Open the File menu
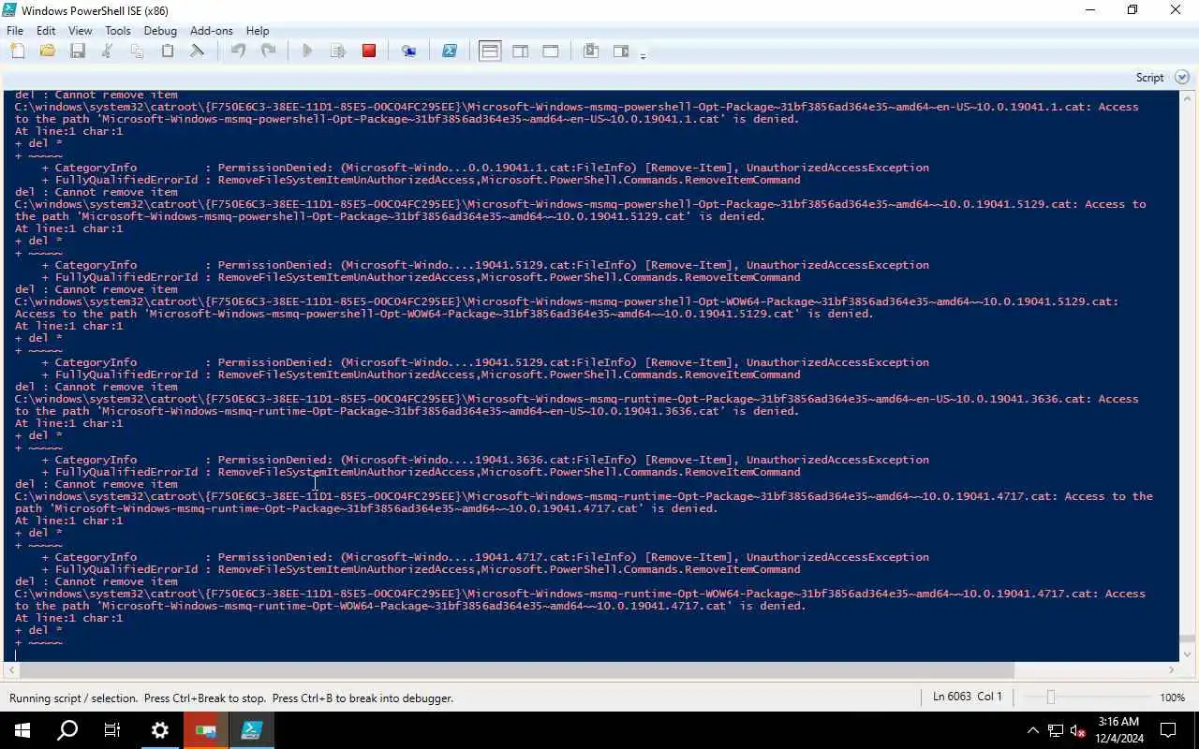This screenshot has height=749, width=1199. [15, 31]
